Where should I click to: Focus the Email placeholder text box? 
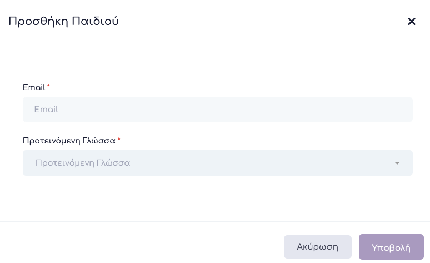click(217, 110)
